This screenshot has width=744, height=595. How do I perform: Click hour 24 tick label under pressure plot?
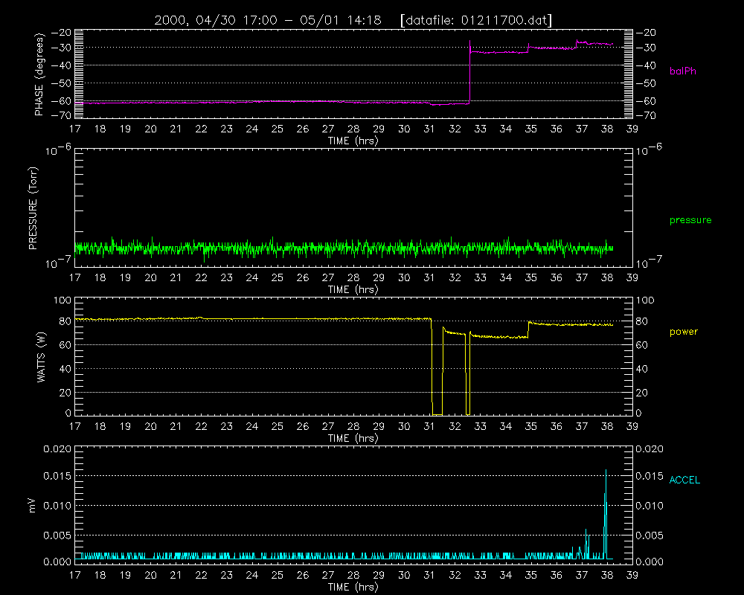pyautogui.click(x=252, y=277)
